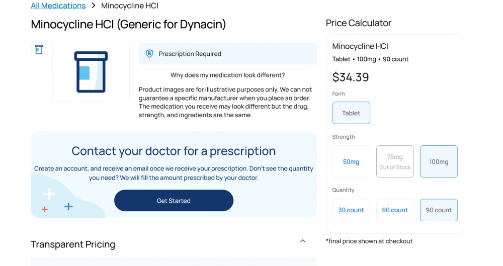Click "Why does my medication look different?"

click(x=227, y=75)
